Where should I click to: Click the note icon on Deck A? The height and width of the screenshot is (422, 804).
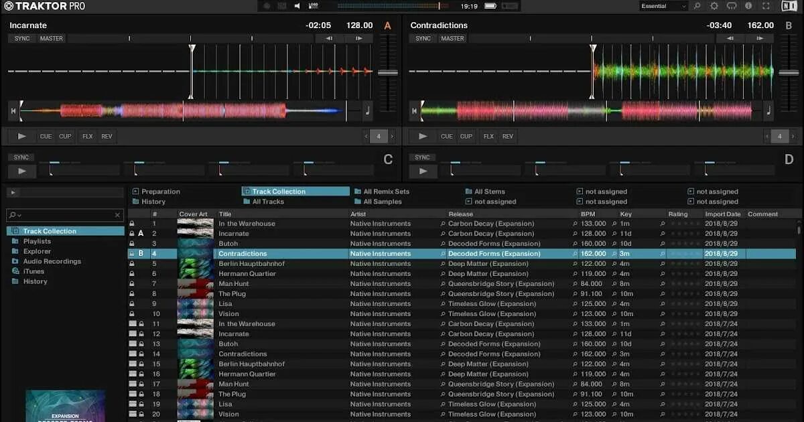pyautogui.click(x=367, y=111)
